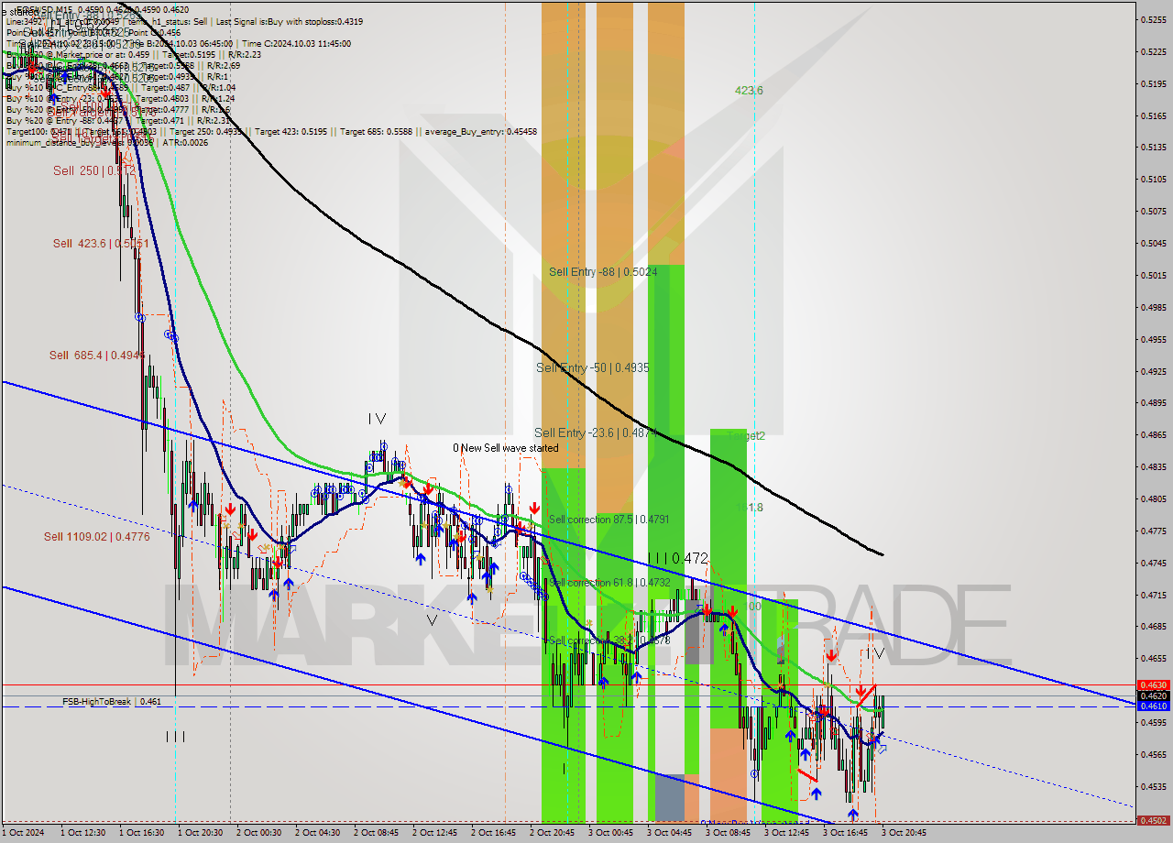Viewport: 1173px width, 843px height.
Task: Click the 0.5015 price axis value
Action: 1153,275
